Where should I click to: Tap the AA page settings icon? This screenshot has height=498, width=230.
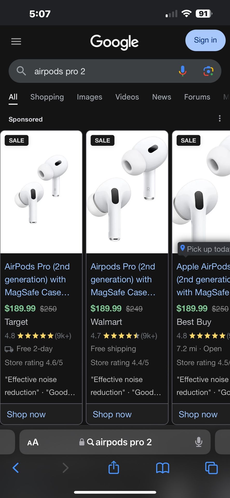click(x=33, y=442)
